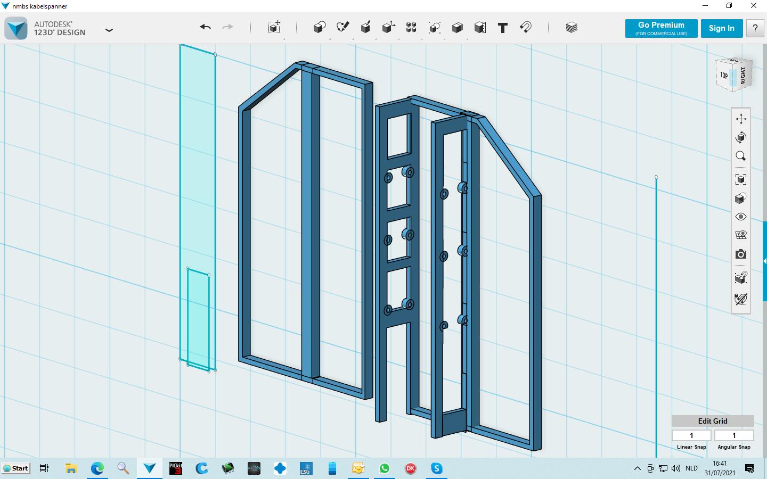This screenshot has width=767, height=479.
Task: Toggle the sketch snapping off icon
Action: click(741, 299)
